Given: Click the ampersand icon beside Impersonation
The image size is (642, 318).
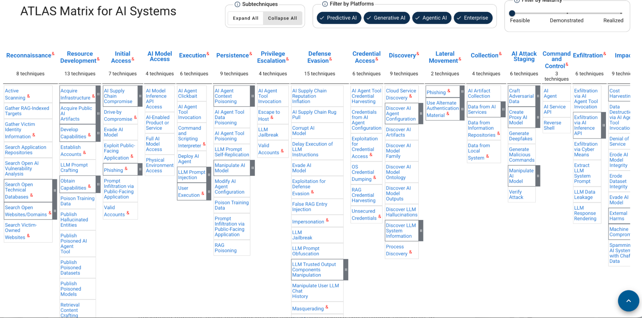Looking at the screenshot, I should 327,220.
